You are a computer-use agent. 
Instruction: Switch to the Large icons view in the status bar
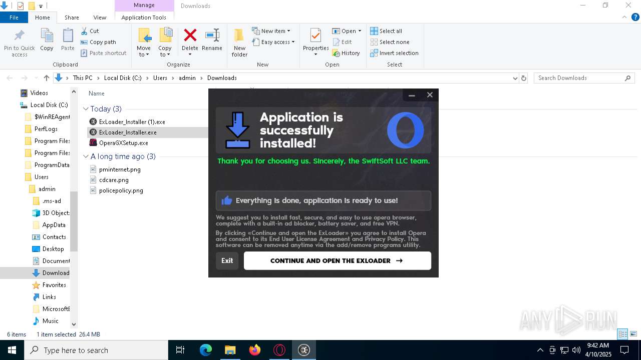[633, 334]
